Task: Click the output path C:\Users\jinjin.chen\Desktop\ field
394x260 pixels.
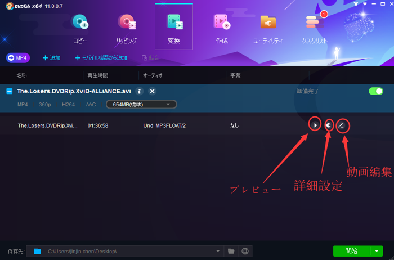Action: 124,251
